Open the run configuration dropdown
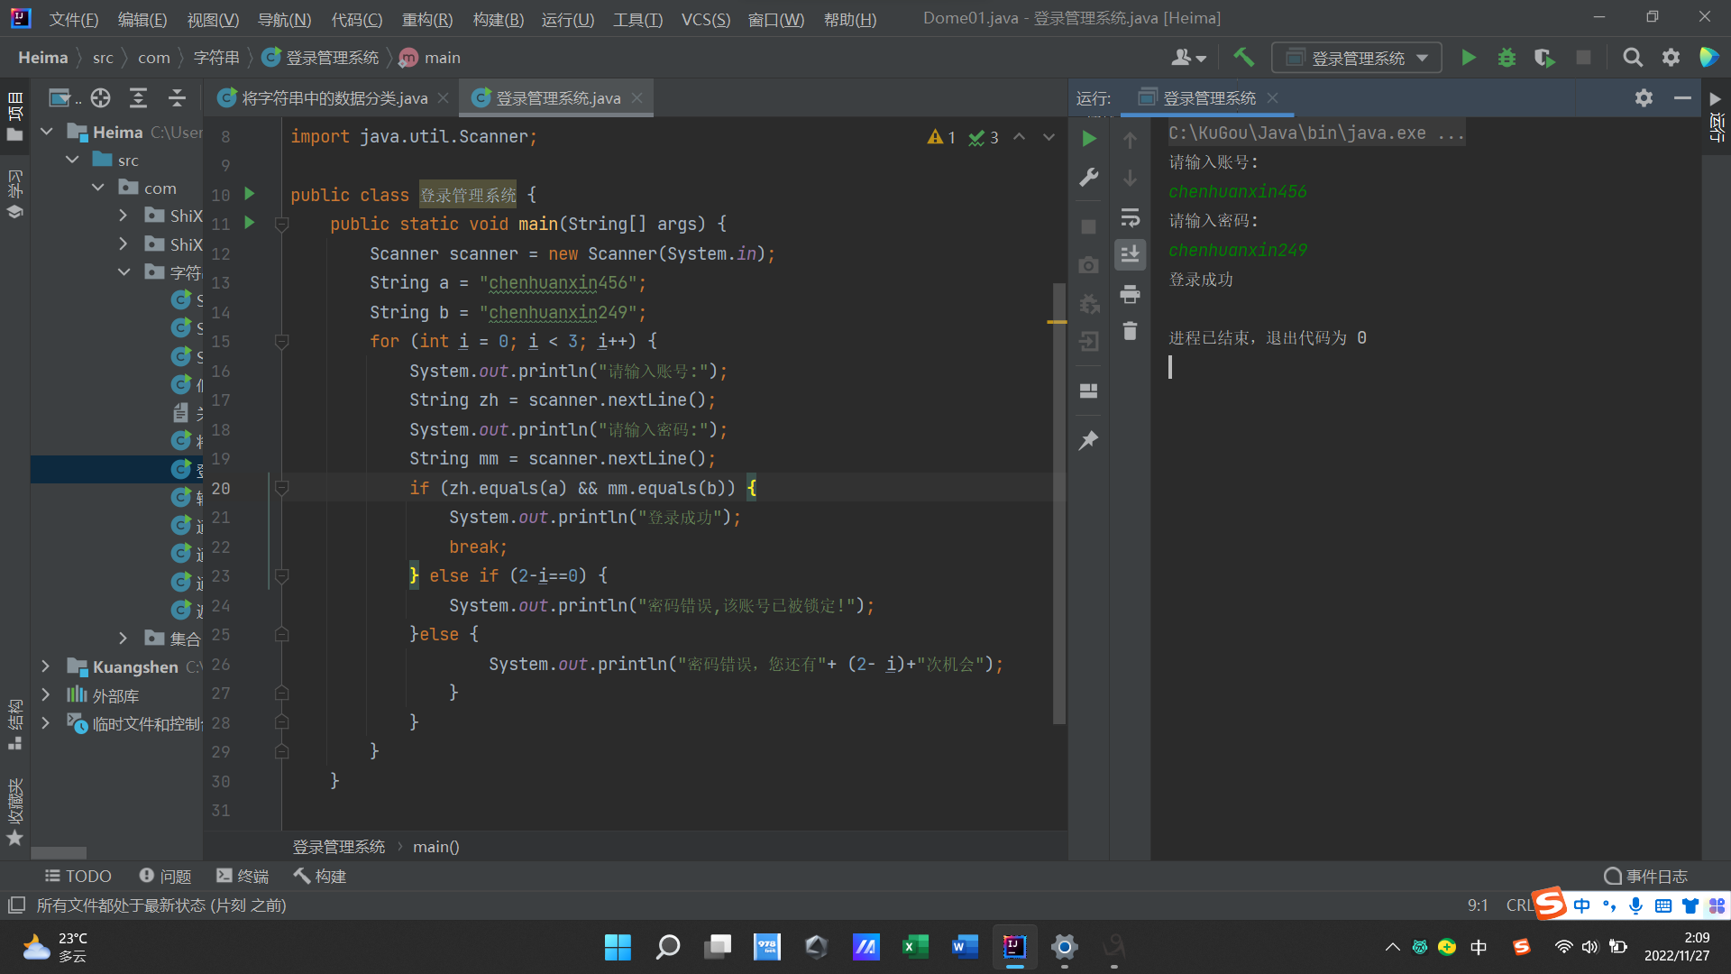The image size is (1731, 974). click(1357, 58)
